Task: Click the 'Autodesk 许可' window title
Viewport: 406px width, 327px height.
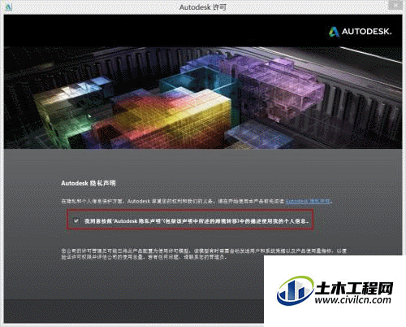Action: pyautogui.click(x=203, y=7)
